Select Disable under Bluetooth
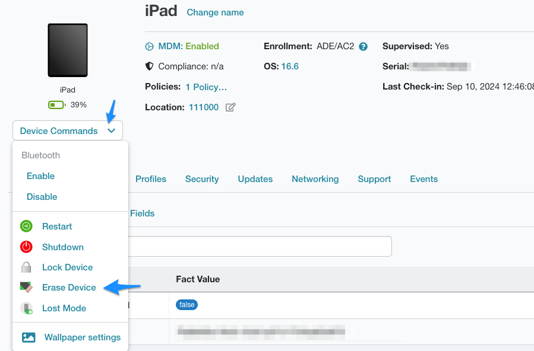 [42, 197]
